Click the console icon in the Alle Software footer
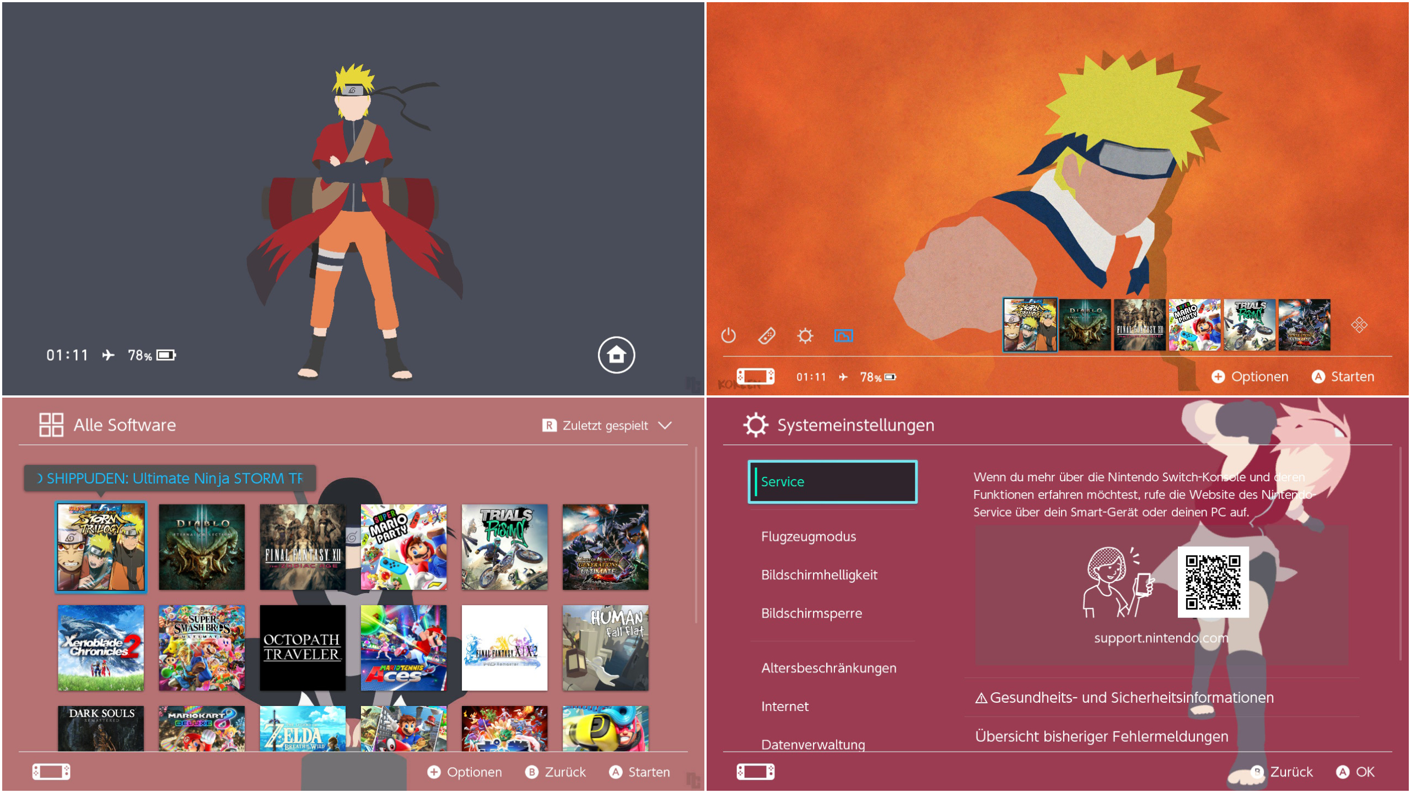1411x793 pixels. tap(51, 772)
